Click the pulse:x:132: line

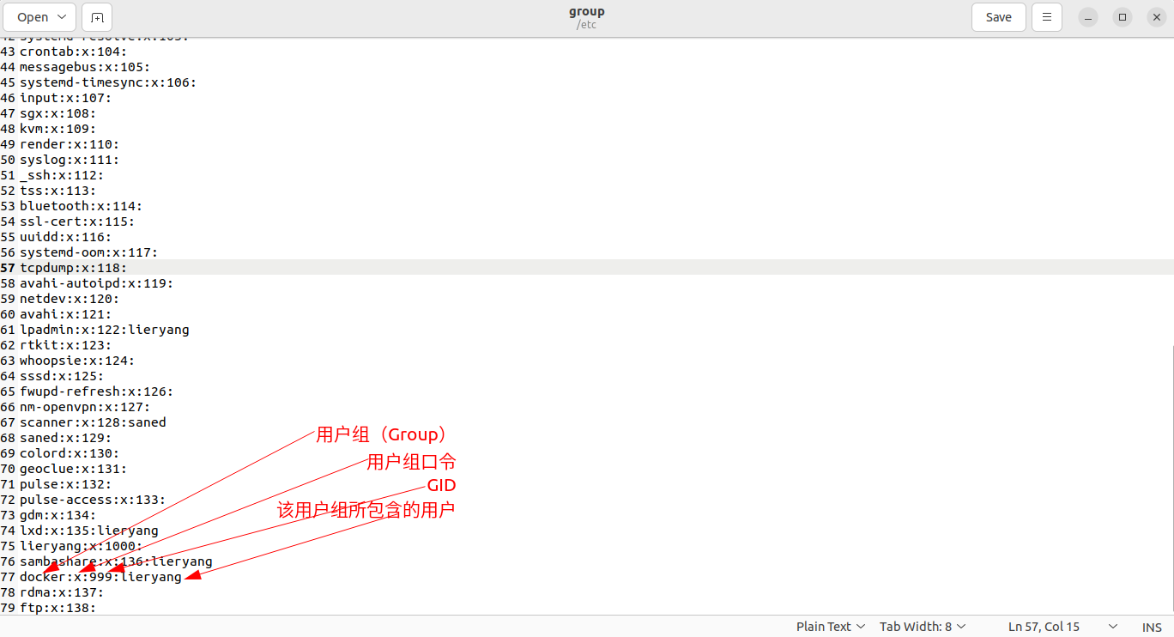click(65, 484)
